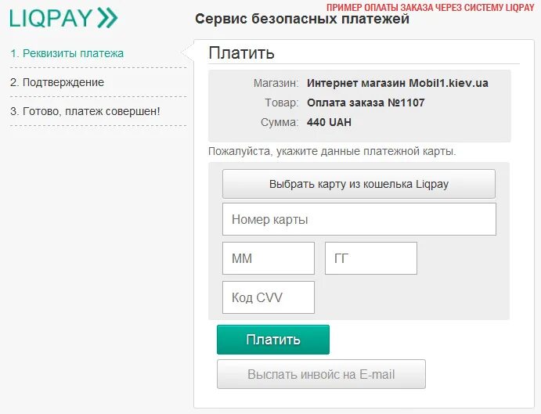Select step 3 Готово, платеж совершен!
The width and height of the screenshot is (541, 414).
pos(85,111)
